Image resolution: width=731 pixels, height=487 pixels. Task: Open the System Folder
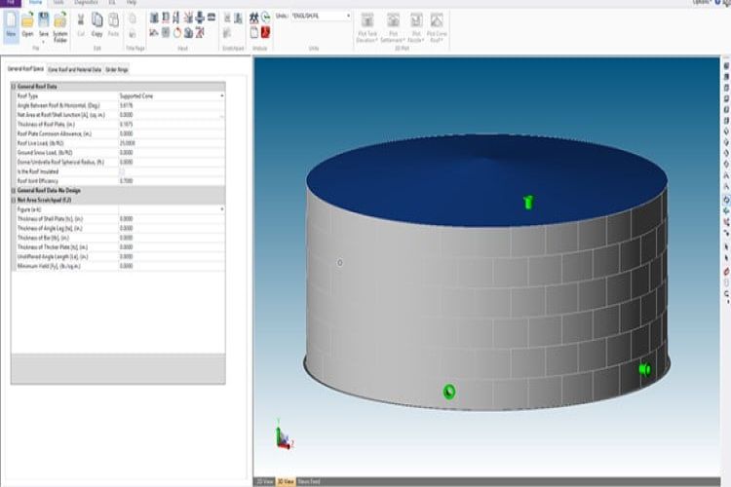click(x=60, y=21)
